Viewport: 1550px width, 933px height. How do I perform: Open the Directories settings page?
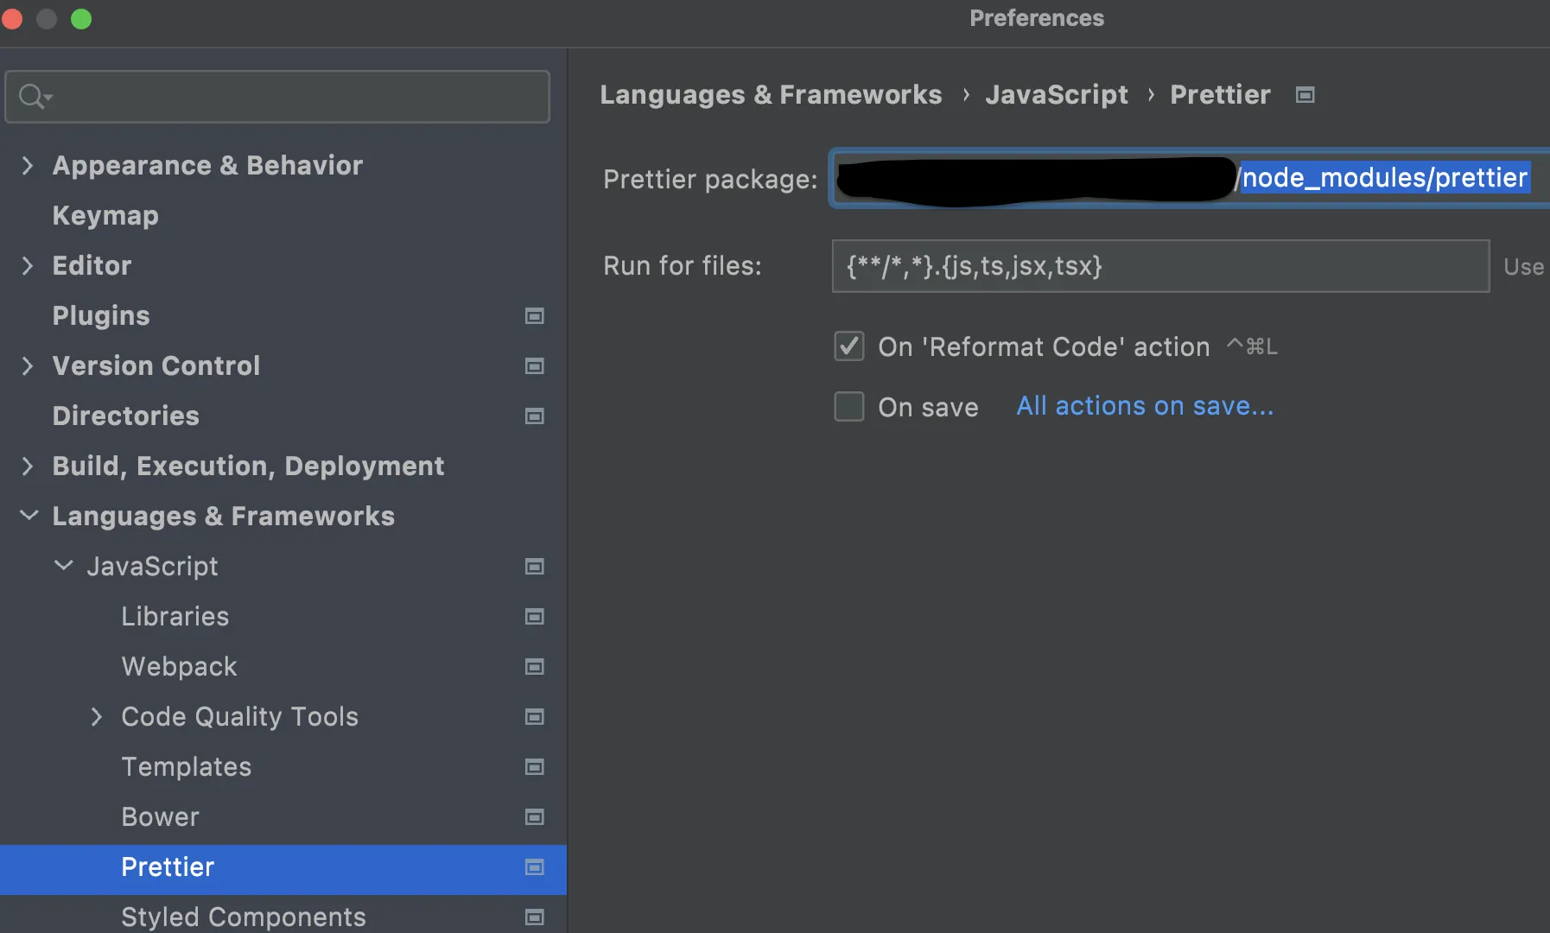(126, 416)
